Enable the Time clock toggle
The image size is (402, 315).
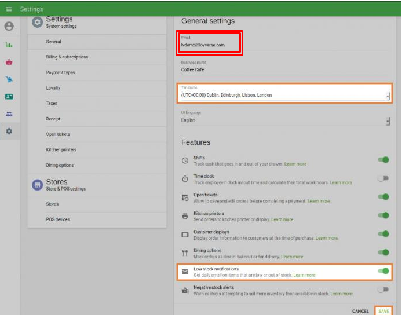click(x=383, y=178)
